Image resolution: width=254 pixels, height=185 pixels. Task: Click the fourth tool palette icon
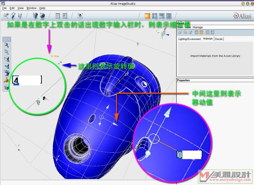pos(7,66)
